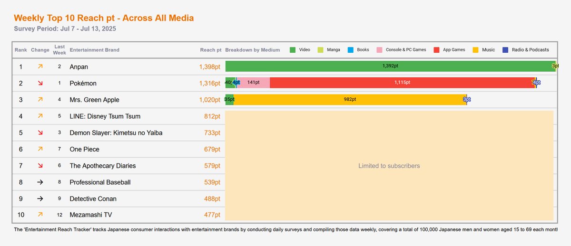Click the brand Mezamashi TV
The image size is (571, 246).
tap(90, 215)
